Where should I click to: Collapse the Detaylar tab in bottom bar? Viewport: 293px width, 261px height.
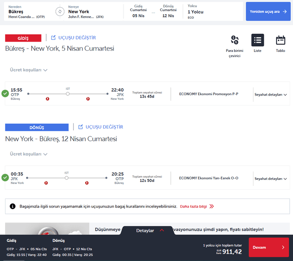[149, 230]
